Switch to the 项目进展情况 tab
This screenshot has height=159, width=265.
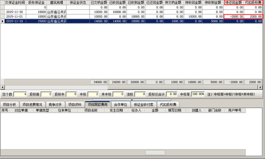(32, 105)
